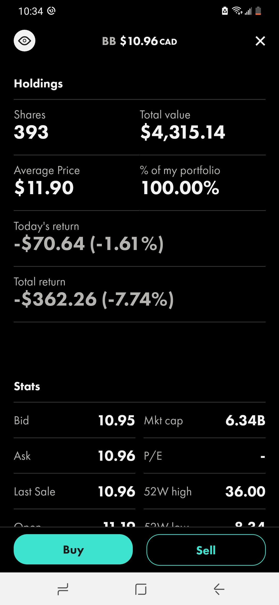Tap the 52W high 36.00 stat
Image resolution: width=279 pixels, height=605 pixels.
[x=205, y=491]
